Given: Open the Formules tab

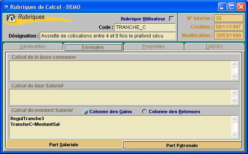Looking at the screenshot, I should click(93, 47).
